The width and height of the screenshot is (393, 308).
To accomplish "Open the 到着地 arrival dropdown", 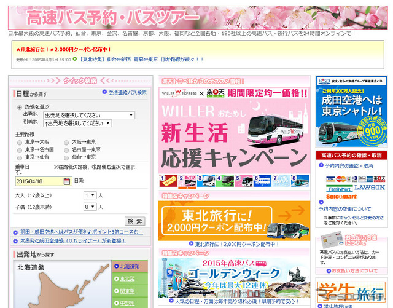I will point(77,123).
